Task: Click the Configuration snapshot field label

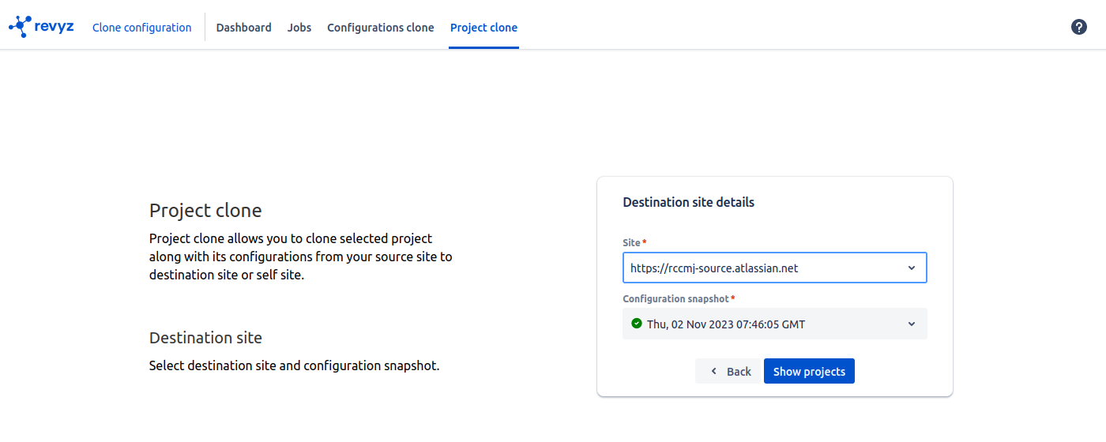Action: (676, 299)
